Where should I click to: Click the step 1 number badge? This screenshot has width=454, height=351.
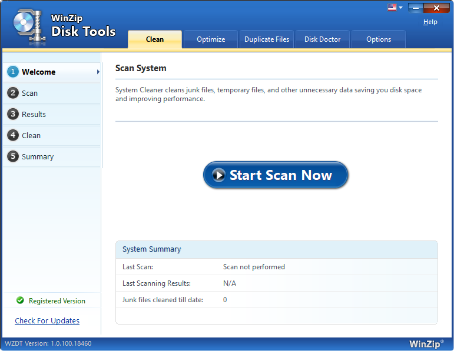(13, 72)
